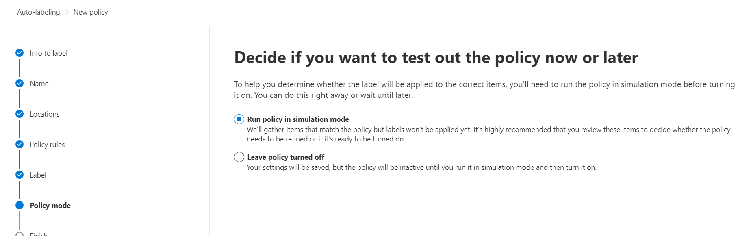Select the Policy mode step label

coord(50,206)
